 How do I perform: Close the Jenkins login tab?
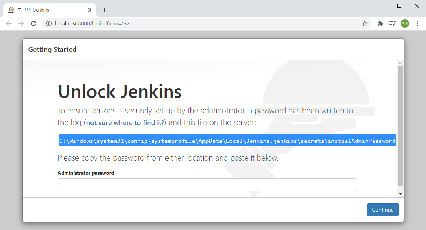90,10
